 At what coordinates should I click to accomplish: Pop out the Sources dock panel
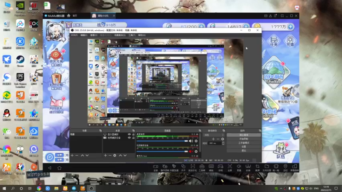click(x=133, y=131)
